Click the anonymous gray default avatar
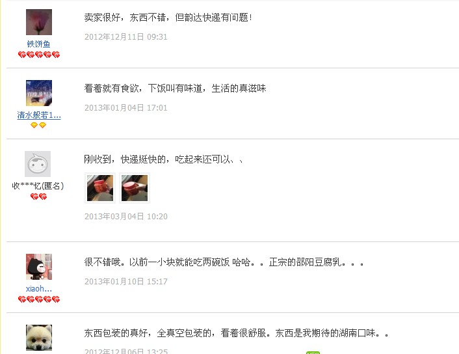This screenshot has height=354, width=459. pyautogui.click(x=38, y=164)
